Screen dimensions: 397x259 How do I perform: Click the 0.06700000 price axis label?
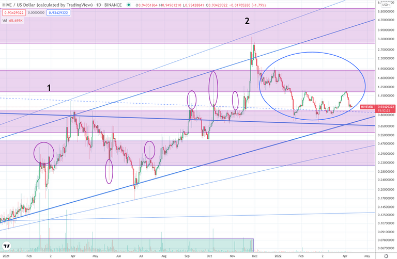[386, 248]
